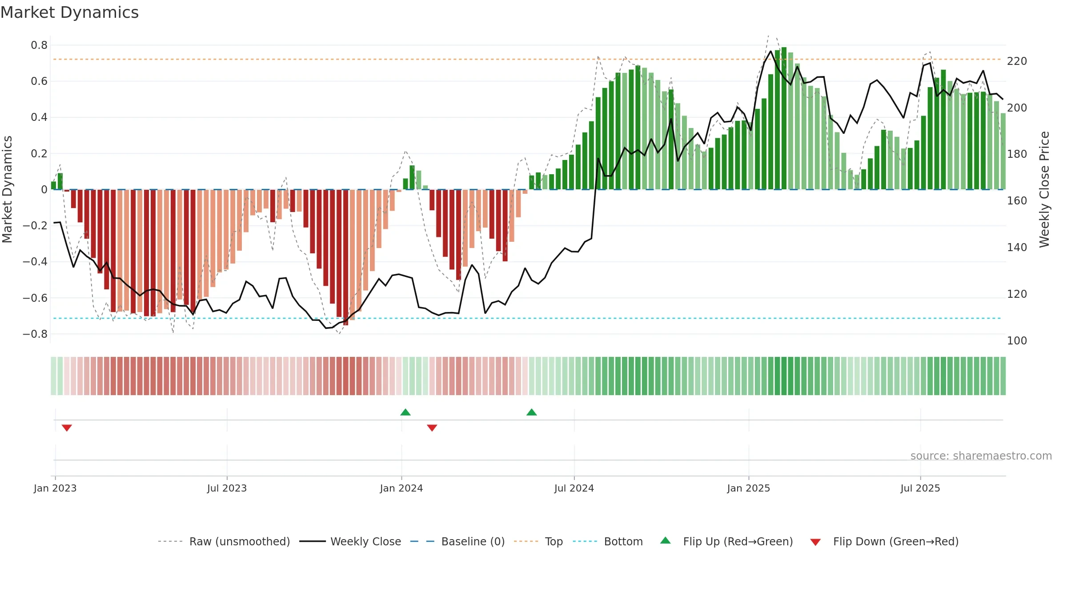
Task: Click the 200 right axis tick label
Action: [x=1017, y=108]
